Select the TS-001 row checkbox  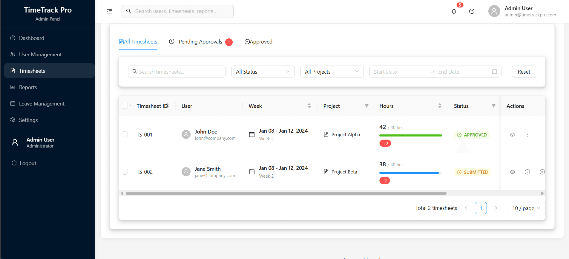click(125, 134)
